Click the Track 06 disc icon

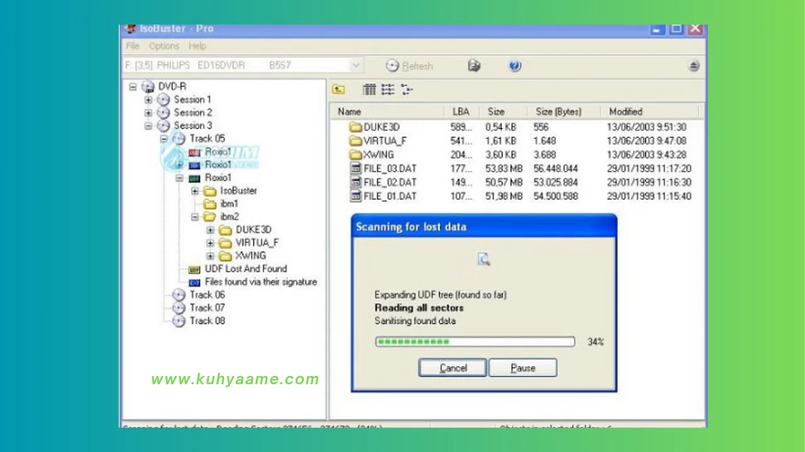click(179, 295)
